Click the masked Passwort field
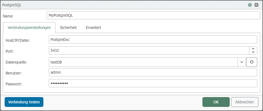The width and height of the screenshot is (263, 111). pyautogui.click(x=153, y=83)
